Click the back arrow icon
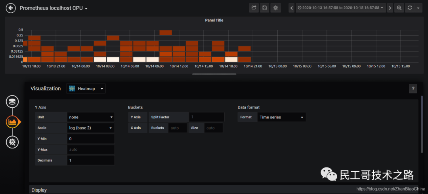 tap(11, 8)
